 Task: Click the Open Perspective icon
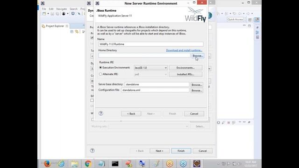click(x=250, y=20)
